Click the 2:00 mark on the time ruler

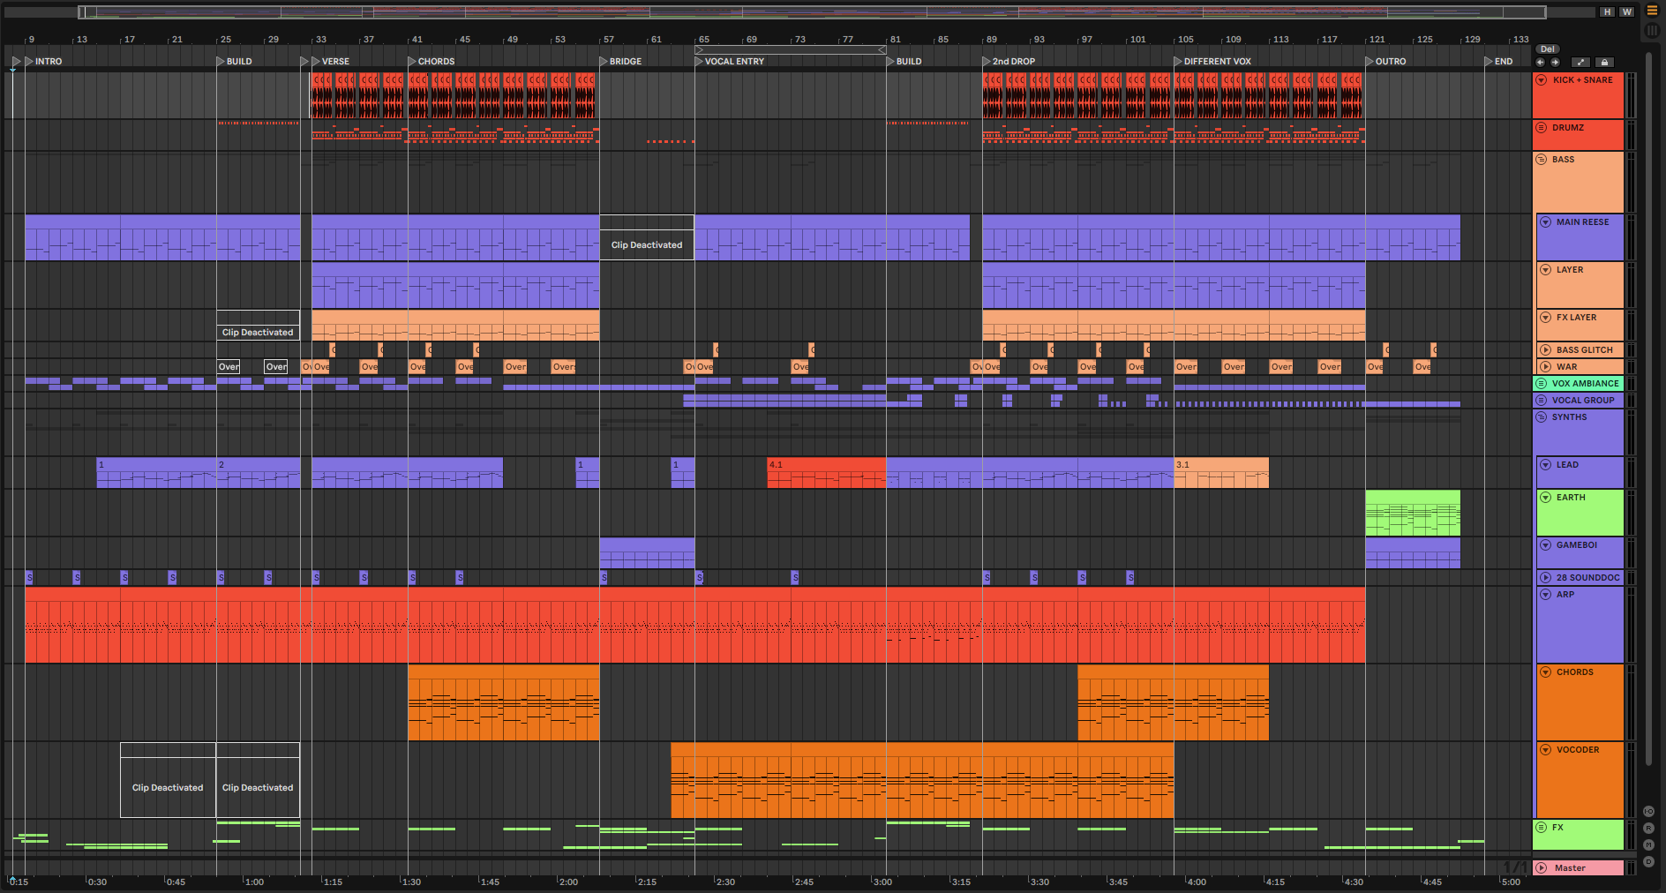tap(568, 882)
